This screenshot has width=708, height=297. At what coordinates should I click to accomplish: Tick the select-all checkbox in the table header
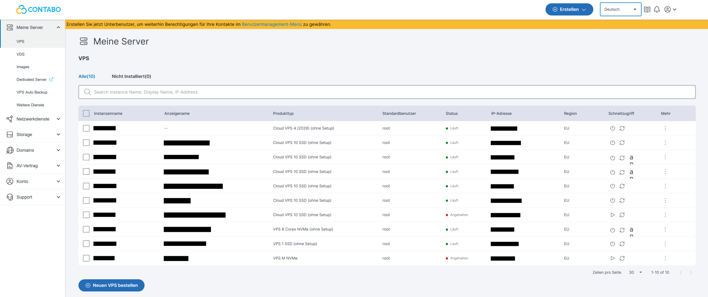click(x=86, y=113)
